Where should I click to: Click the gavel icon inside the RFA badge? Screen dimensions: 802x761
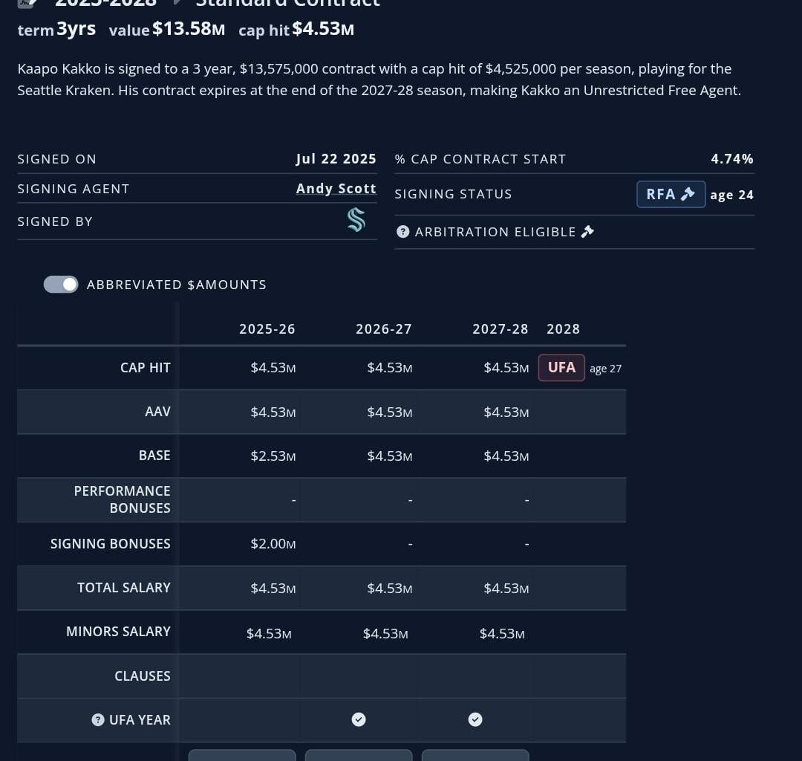point(688,194)
